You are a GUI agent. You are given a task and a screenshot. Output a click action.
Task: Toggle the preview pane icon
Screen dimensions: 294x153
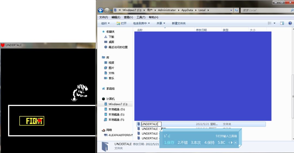point(282,23)
